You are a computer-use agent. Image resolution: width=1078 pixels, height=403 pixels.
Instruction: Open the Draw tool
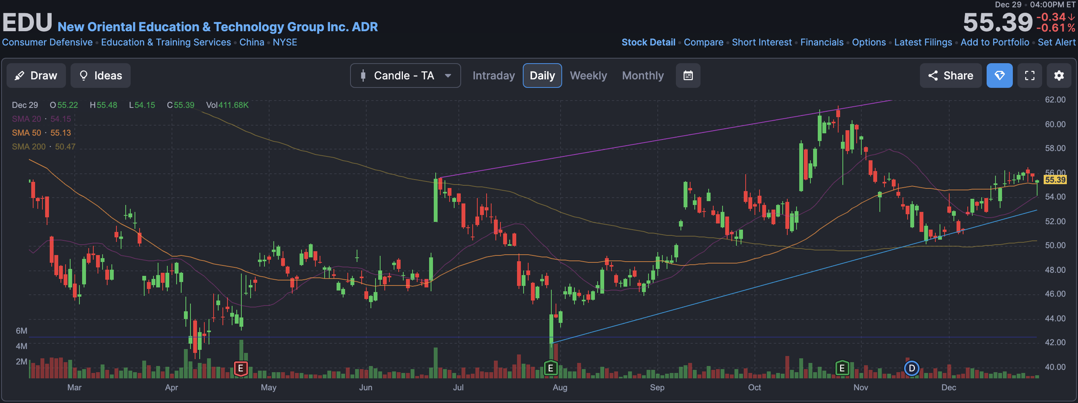point(36,76)
